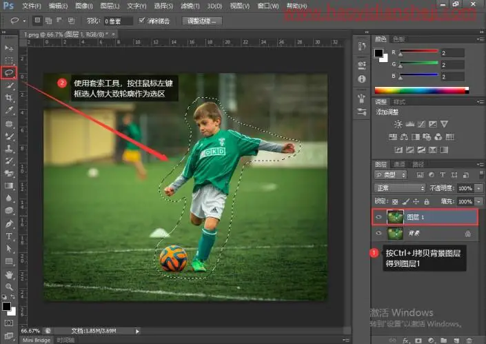Image resolution: width=486 pixels, height=344 pixels.
Task: Choose Subtract from selection mode
Action: tap(59, 21)
